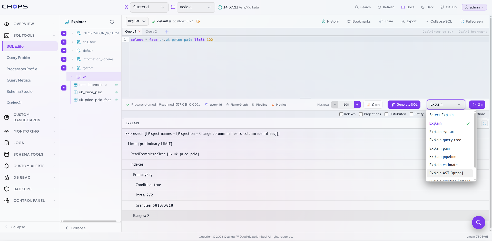Enable the Projections checkbox
This screenshot has height=241, width=492.
pos(361,114)
